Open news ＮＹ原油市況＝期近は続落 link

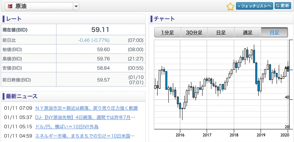(x=86, y=108)
